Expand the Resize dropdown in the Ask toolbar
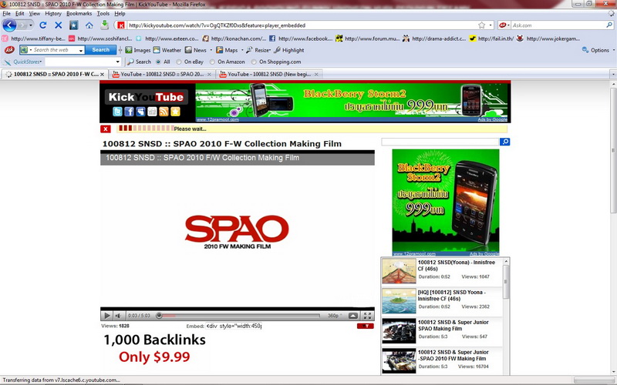Image resolution: width=617 pixels, height=385 pixels. [271, 50]
